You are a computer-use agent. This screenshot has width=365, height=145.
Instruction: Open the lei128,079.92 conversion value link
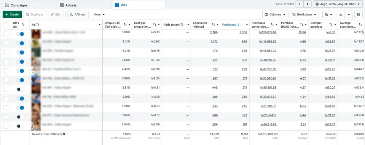[x=268, y=32]
